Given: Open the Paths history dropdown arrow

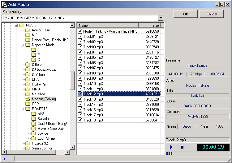Looking at the screenshot, I should (161, 18).
